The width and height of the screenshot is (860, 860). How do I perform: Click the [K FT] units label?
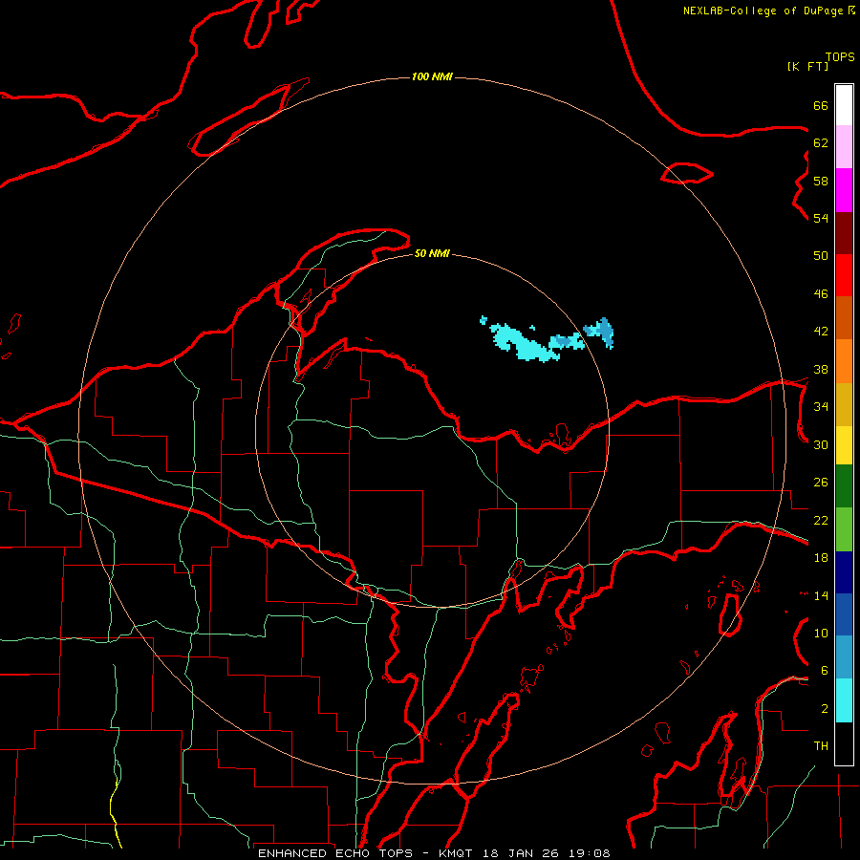click(x=807, y=66)
